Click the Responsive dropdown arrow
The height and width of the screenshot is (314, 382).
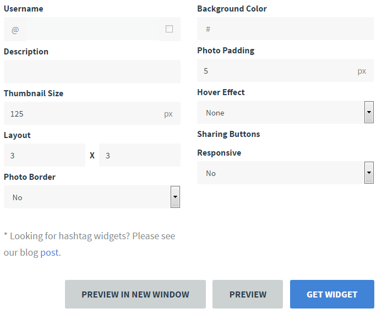coord(369,173)
